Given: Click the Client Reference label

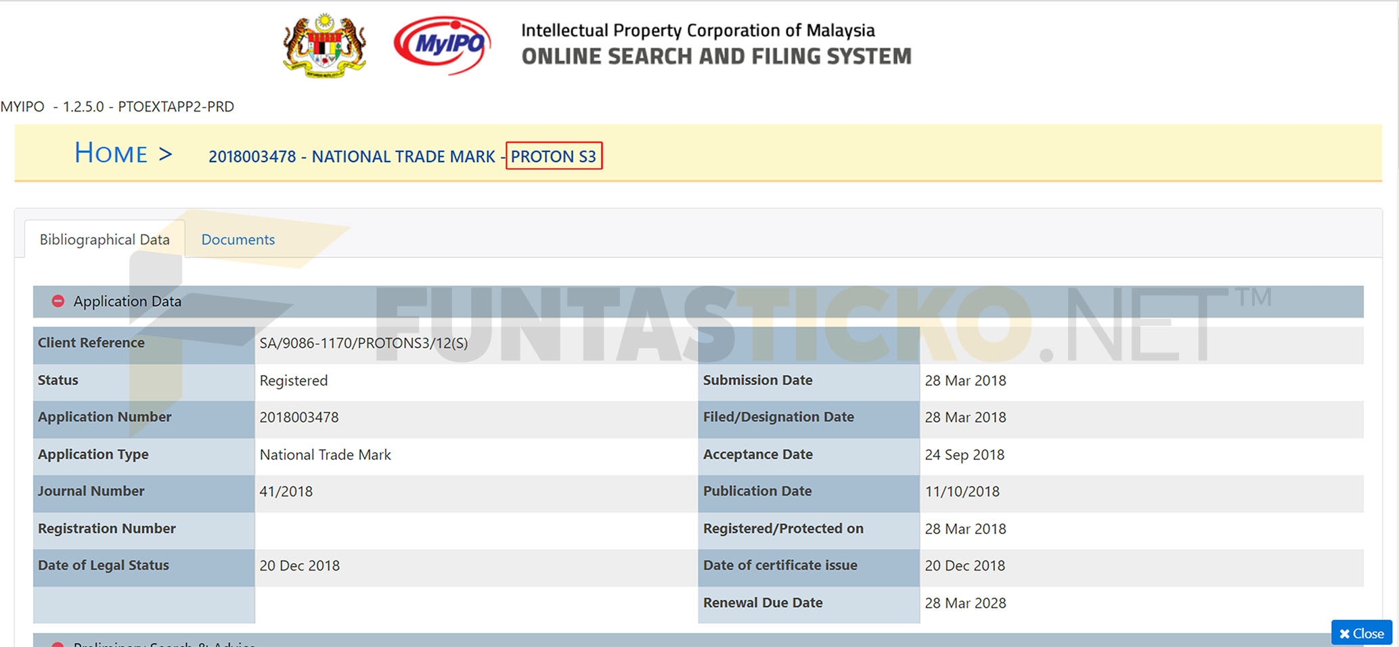Looking at the screenshot, I should (x=91, y=343).
